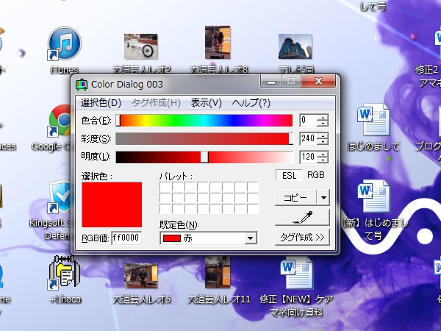This screenshot has width=441, height=331.
Task: Select the +Lhaca archive shortcut icon
Action: tap(65, 272)
